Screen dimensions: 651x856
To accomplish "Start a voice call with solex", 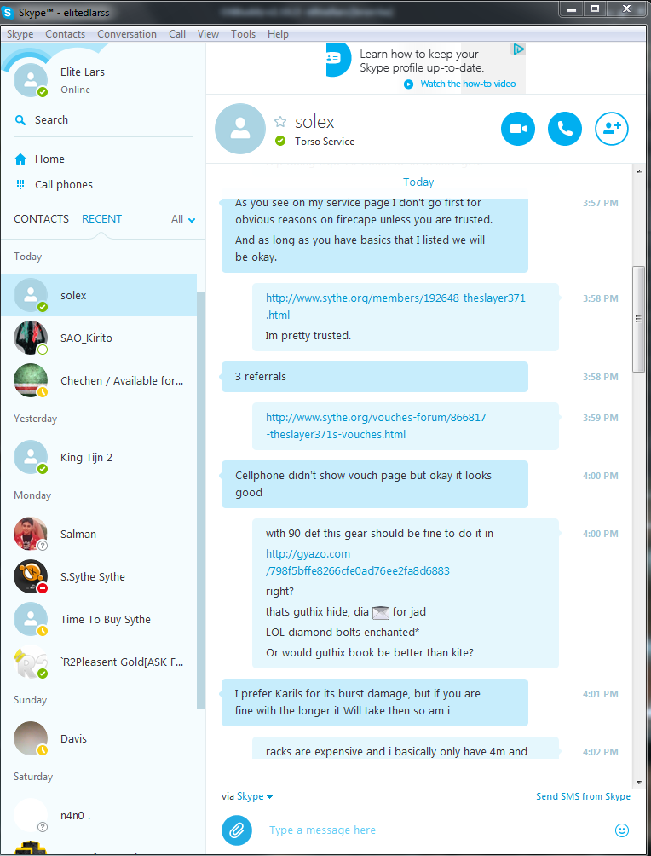I will click(x=565, y=129).
